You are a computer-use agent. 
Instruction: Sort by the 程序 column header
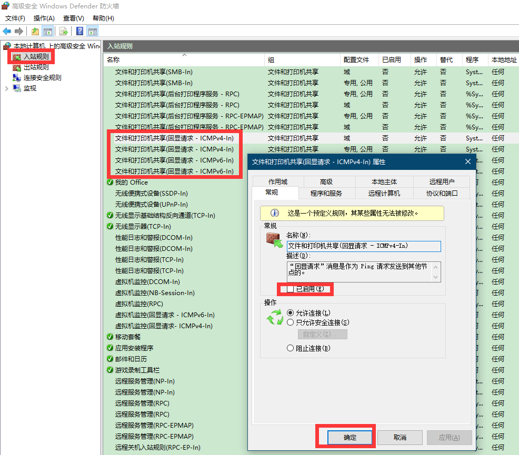(x=475, y=60)
